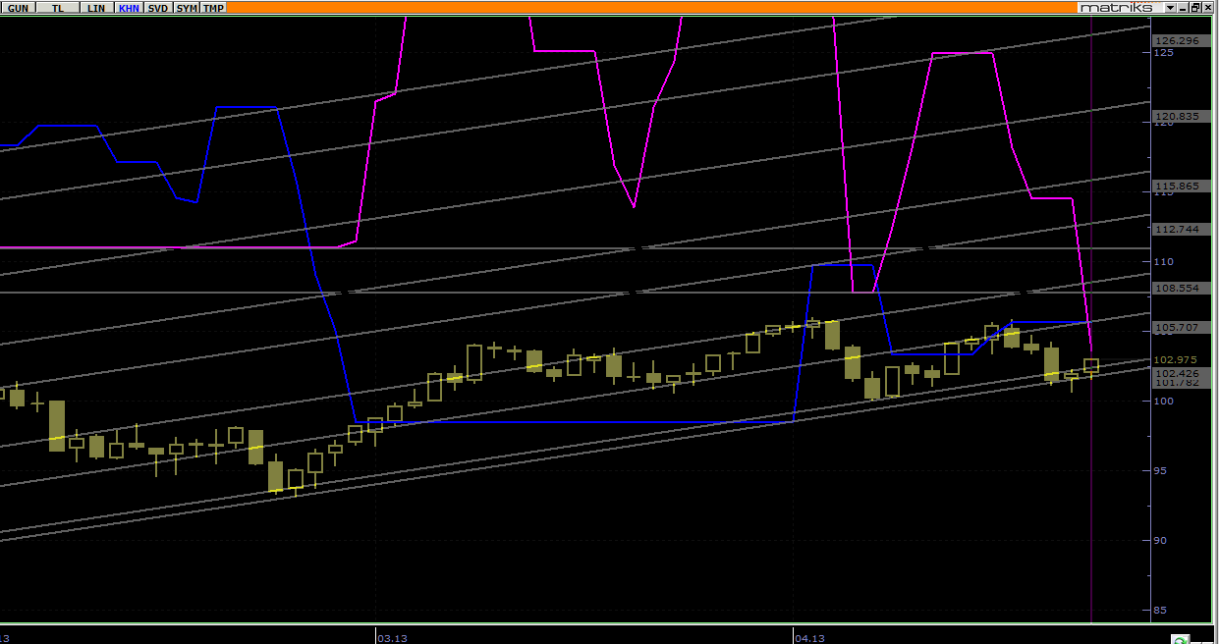Click the 03.13 date axis label
This screenshot has height=644, width=1220.
pos(392,638)
